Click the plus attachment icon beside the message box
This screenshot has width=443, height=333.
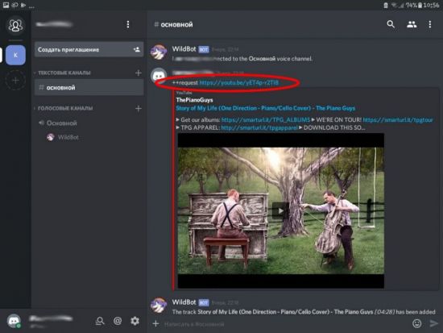(x=155, y=323)
